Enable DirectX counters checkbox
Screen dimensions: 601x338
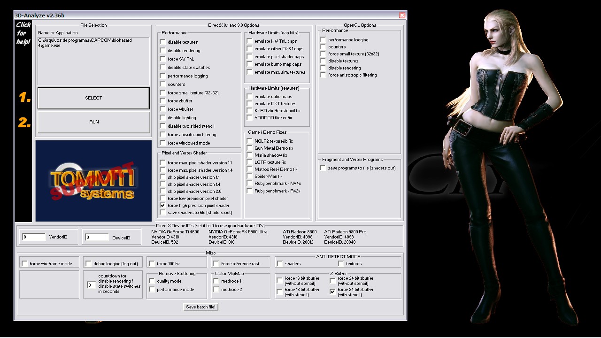pyautogui.click(x=162, y=84)
